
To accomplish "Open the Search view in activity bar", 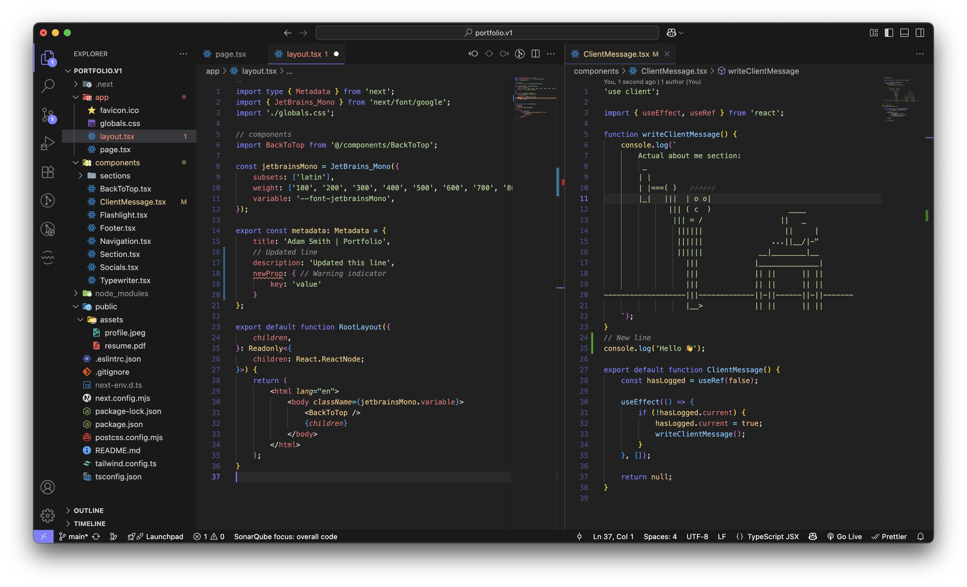I will click(x=48, y=86).
